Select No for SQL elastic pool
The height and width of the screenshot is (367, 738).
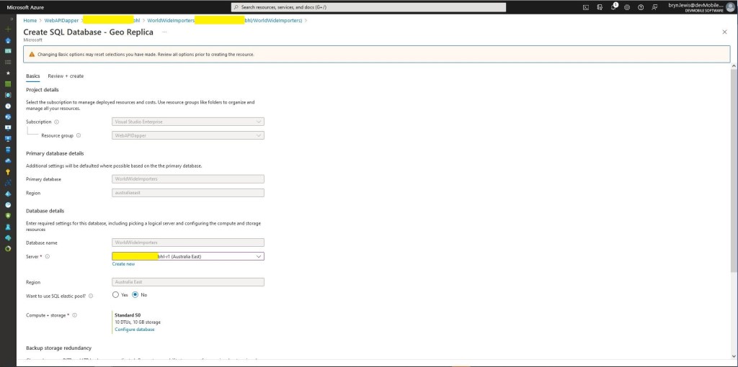pos(135,294)
